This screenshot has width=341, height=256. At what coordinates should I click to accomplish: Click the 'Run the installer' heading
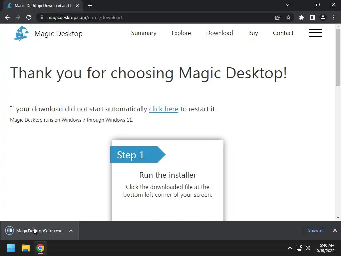(168, 175)
